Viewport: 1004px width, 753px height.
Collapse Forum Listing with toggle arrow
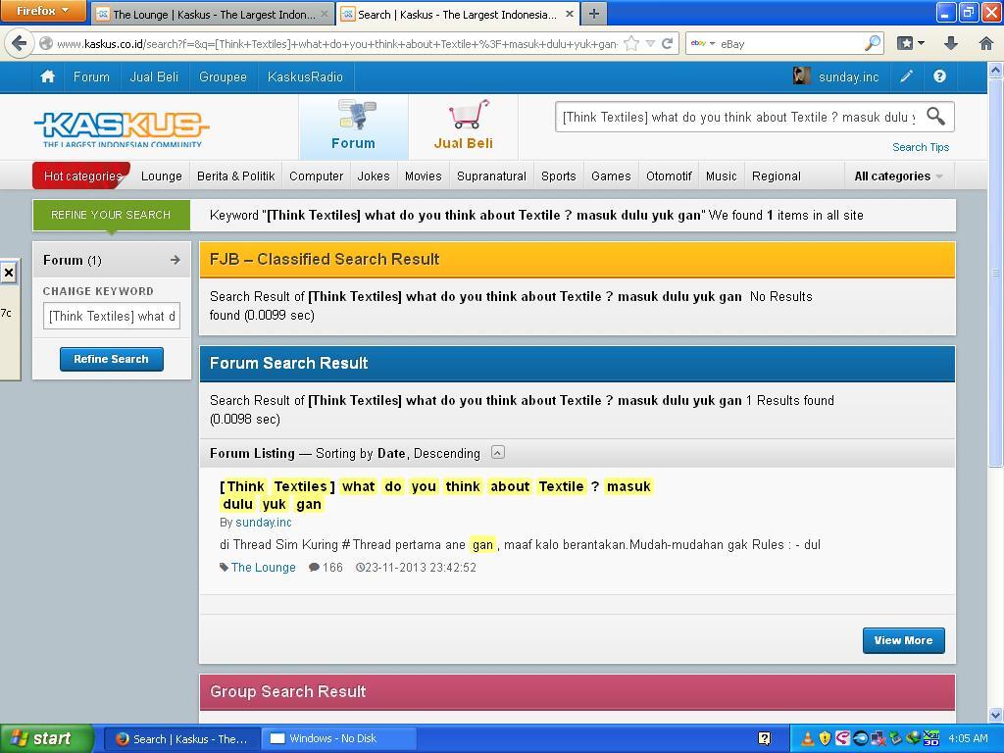click(497, 453)
